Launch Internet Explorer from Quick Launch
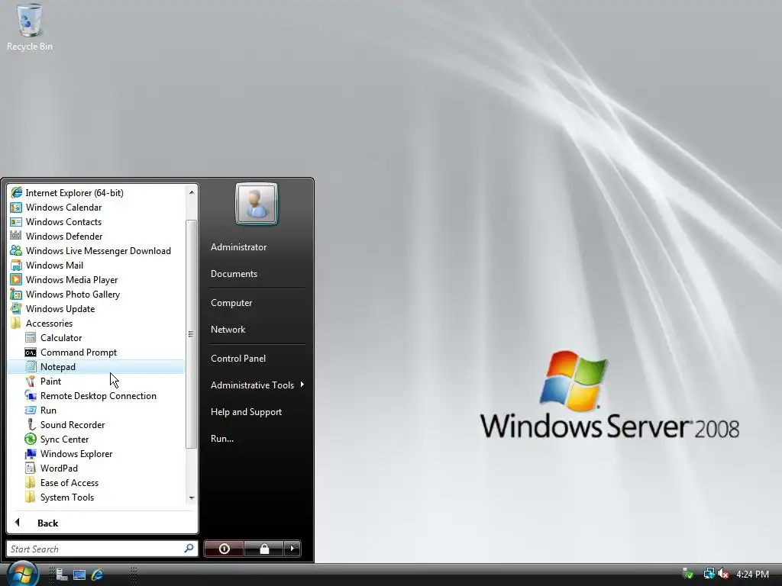782x586 pixels. 97,575
